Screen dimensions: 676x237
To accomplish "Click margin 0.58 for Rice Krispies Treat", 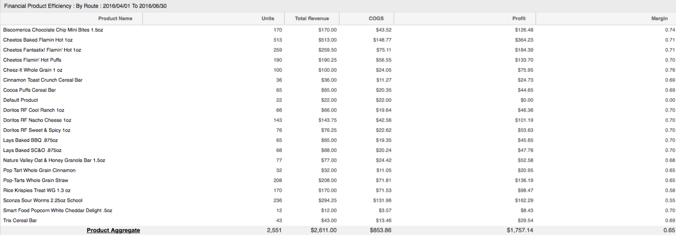I will (x=670, y=190).
